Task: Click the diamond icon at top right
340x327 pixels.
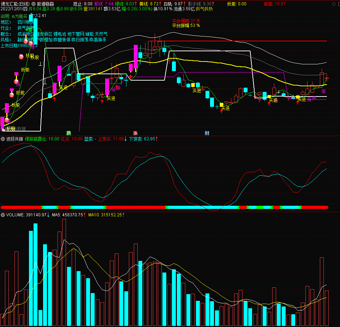Action: coord(334,4)
